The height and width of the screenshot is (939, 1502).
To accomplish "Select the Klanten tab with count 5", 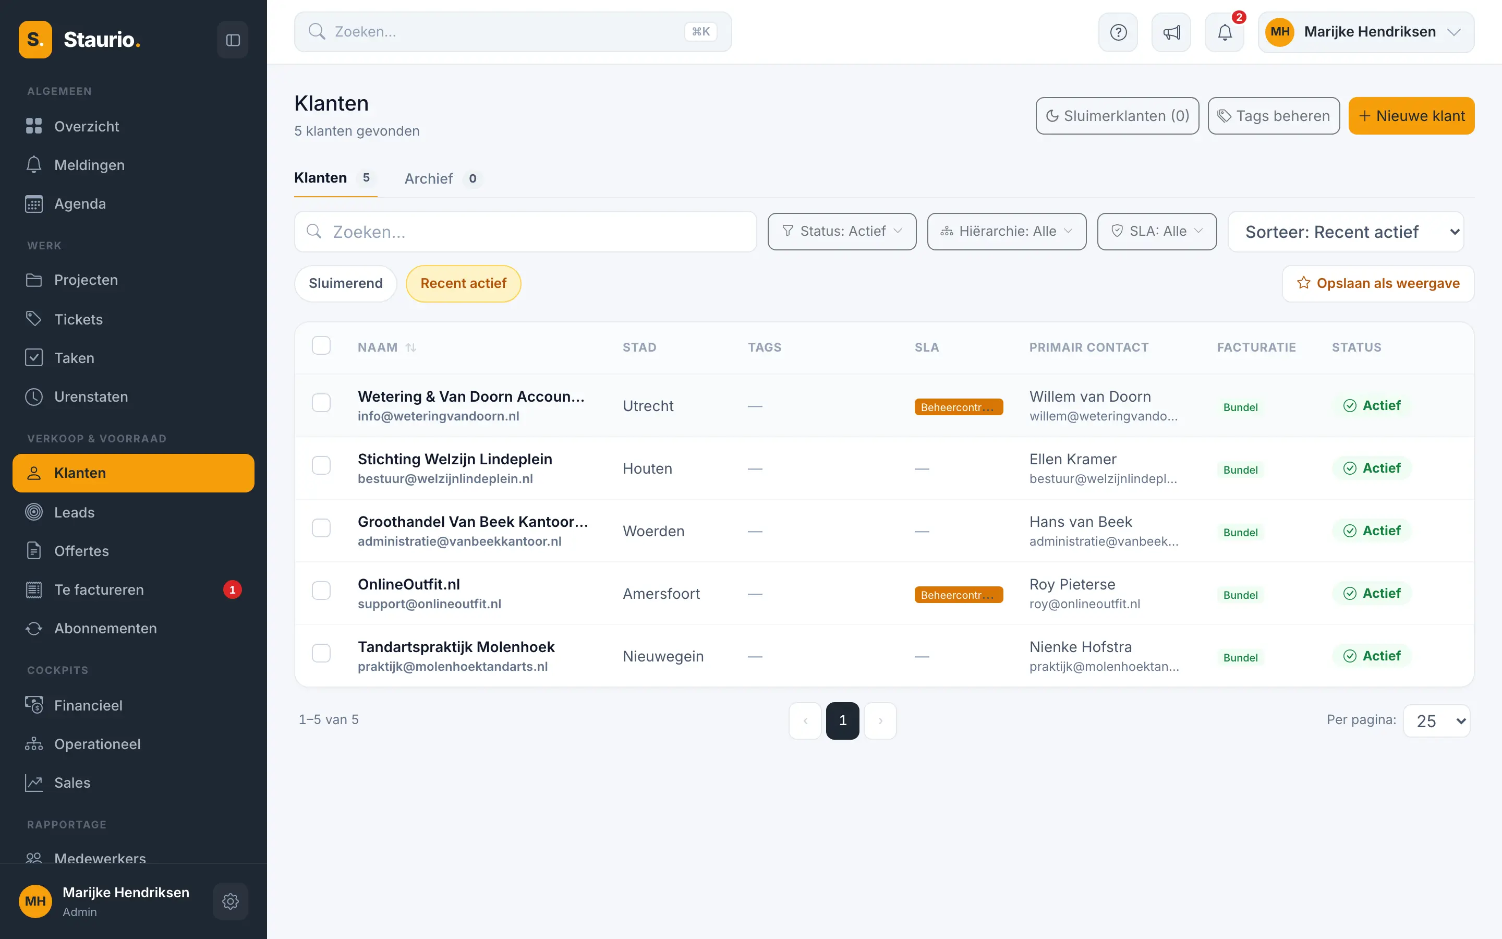I will [335, 178].
